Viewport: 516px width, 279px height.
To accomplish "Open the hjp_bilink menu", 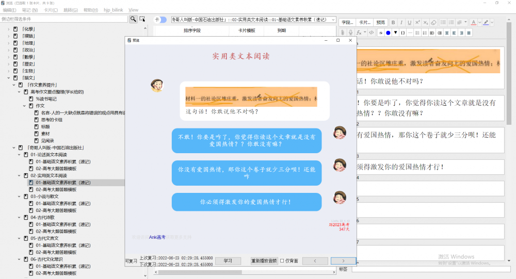I will pyautogui.click(x=113, y=10).
